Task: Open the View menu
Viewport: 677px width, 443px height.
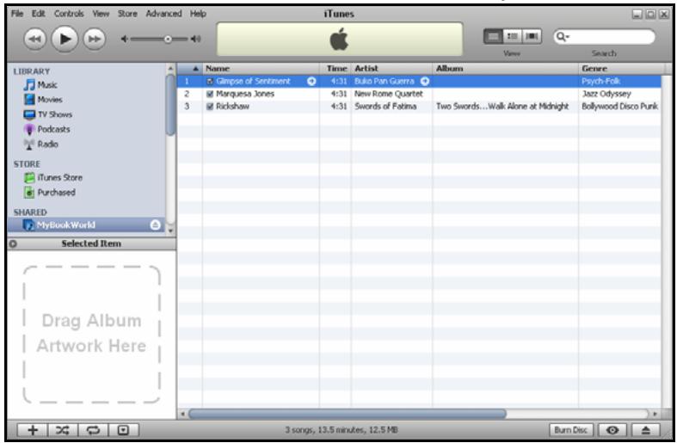Action: [x=101, y=14]
